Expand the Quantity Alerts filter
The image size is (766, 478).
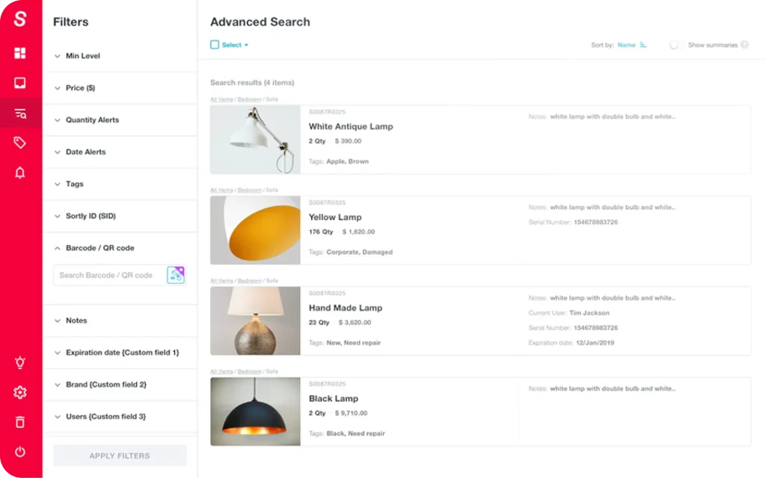(92, 119)
